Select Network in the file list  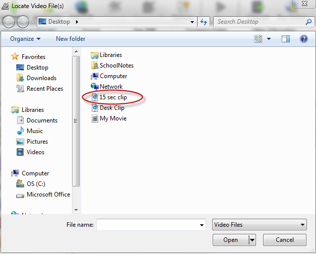click(111, 87)
